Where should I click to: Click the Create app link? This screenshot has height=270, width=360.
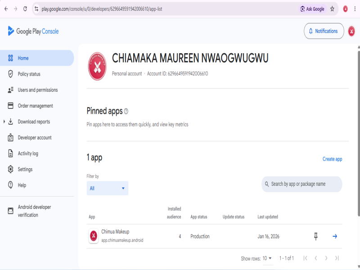tap(332, 159)
